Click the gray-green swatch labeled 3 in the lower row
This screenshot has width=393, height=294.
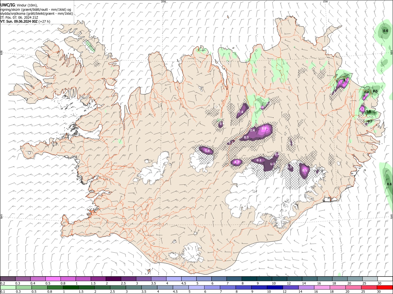[133, 288]
